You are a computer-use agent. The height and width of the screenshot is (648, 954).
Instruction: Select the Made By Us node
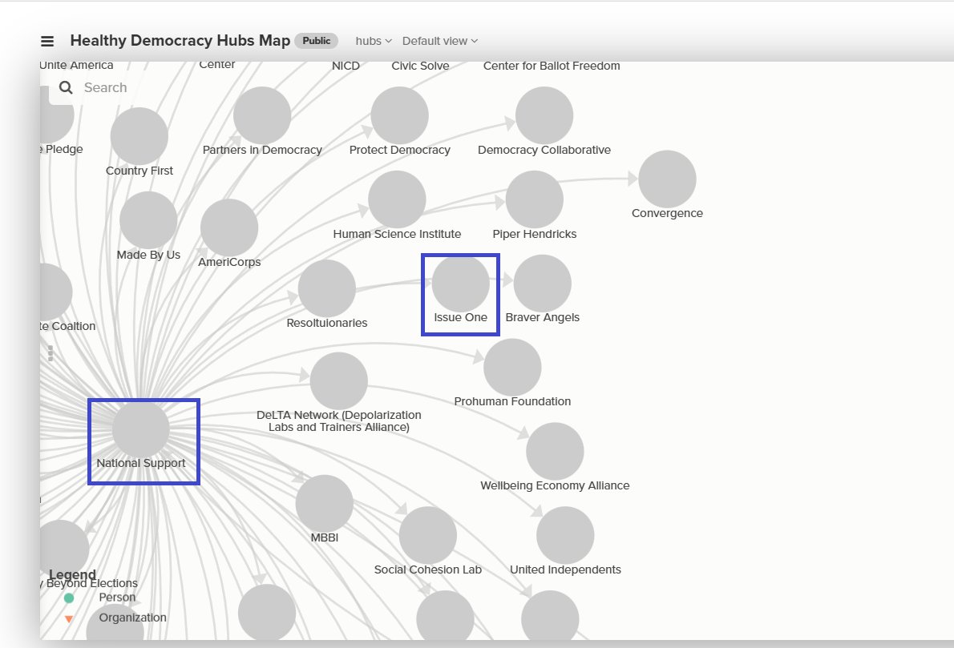coord(148,220)
